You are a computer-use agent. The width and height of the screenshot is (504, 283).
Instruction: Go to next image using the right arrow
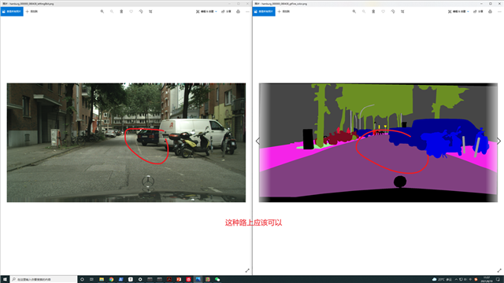click(x=498, y=141)
